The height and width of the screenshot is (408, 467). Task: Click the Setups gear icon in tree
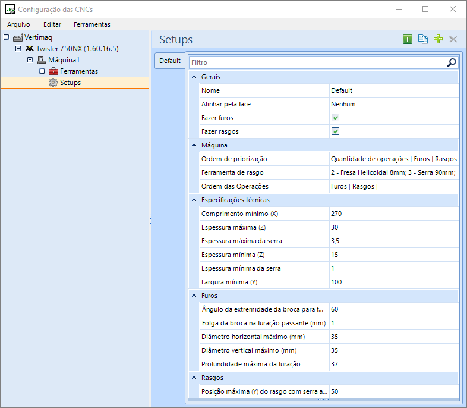pos(53,83)
